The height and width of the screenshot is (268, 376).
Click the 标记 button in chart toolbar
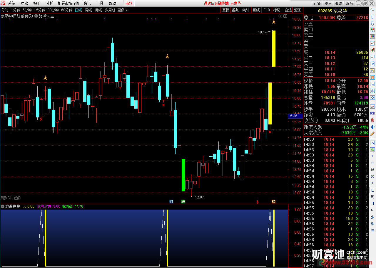(277, 10)
